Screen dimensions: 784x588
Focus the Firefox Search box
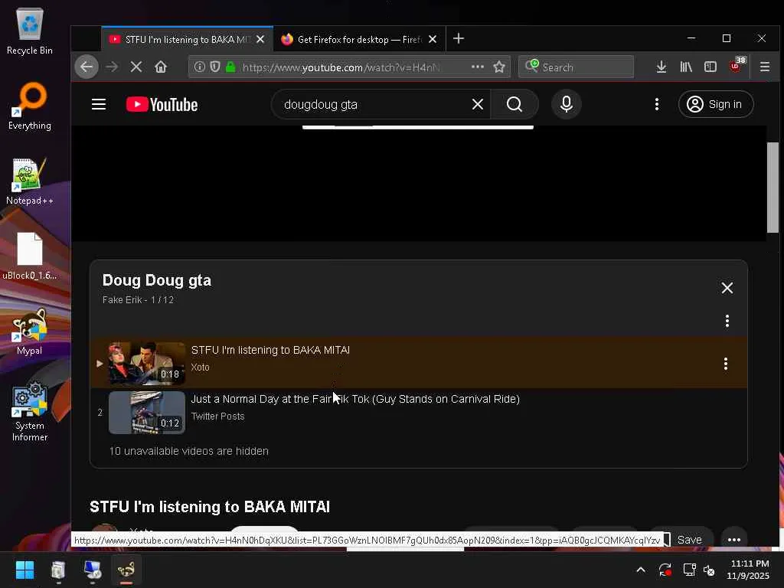tap(576, 67)
